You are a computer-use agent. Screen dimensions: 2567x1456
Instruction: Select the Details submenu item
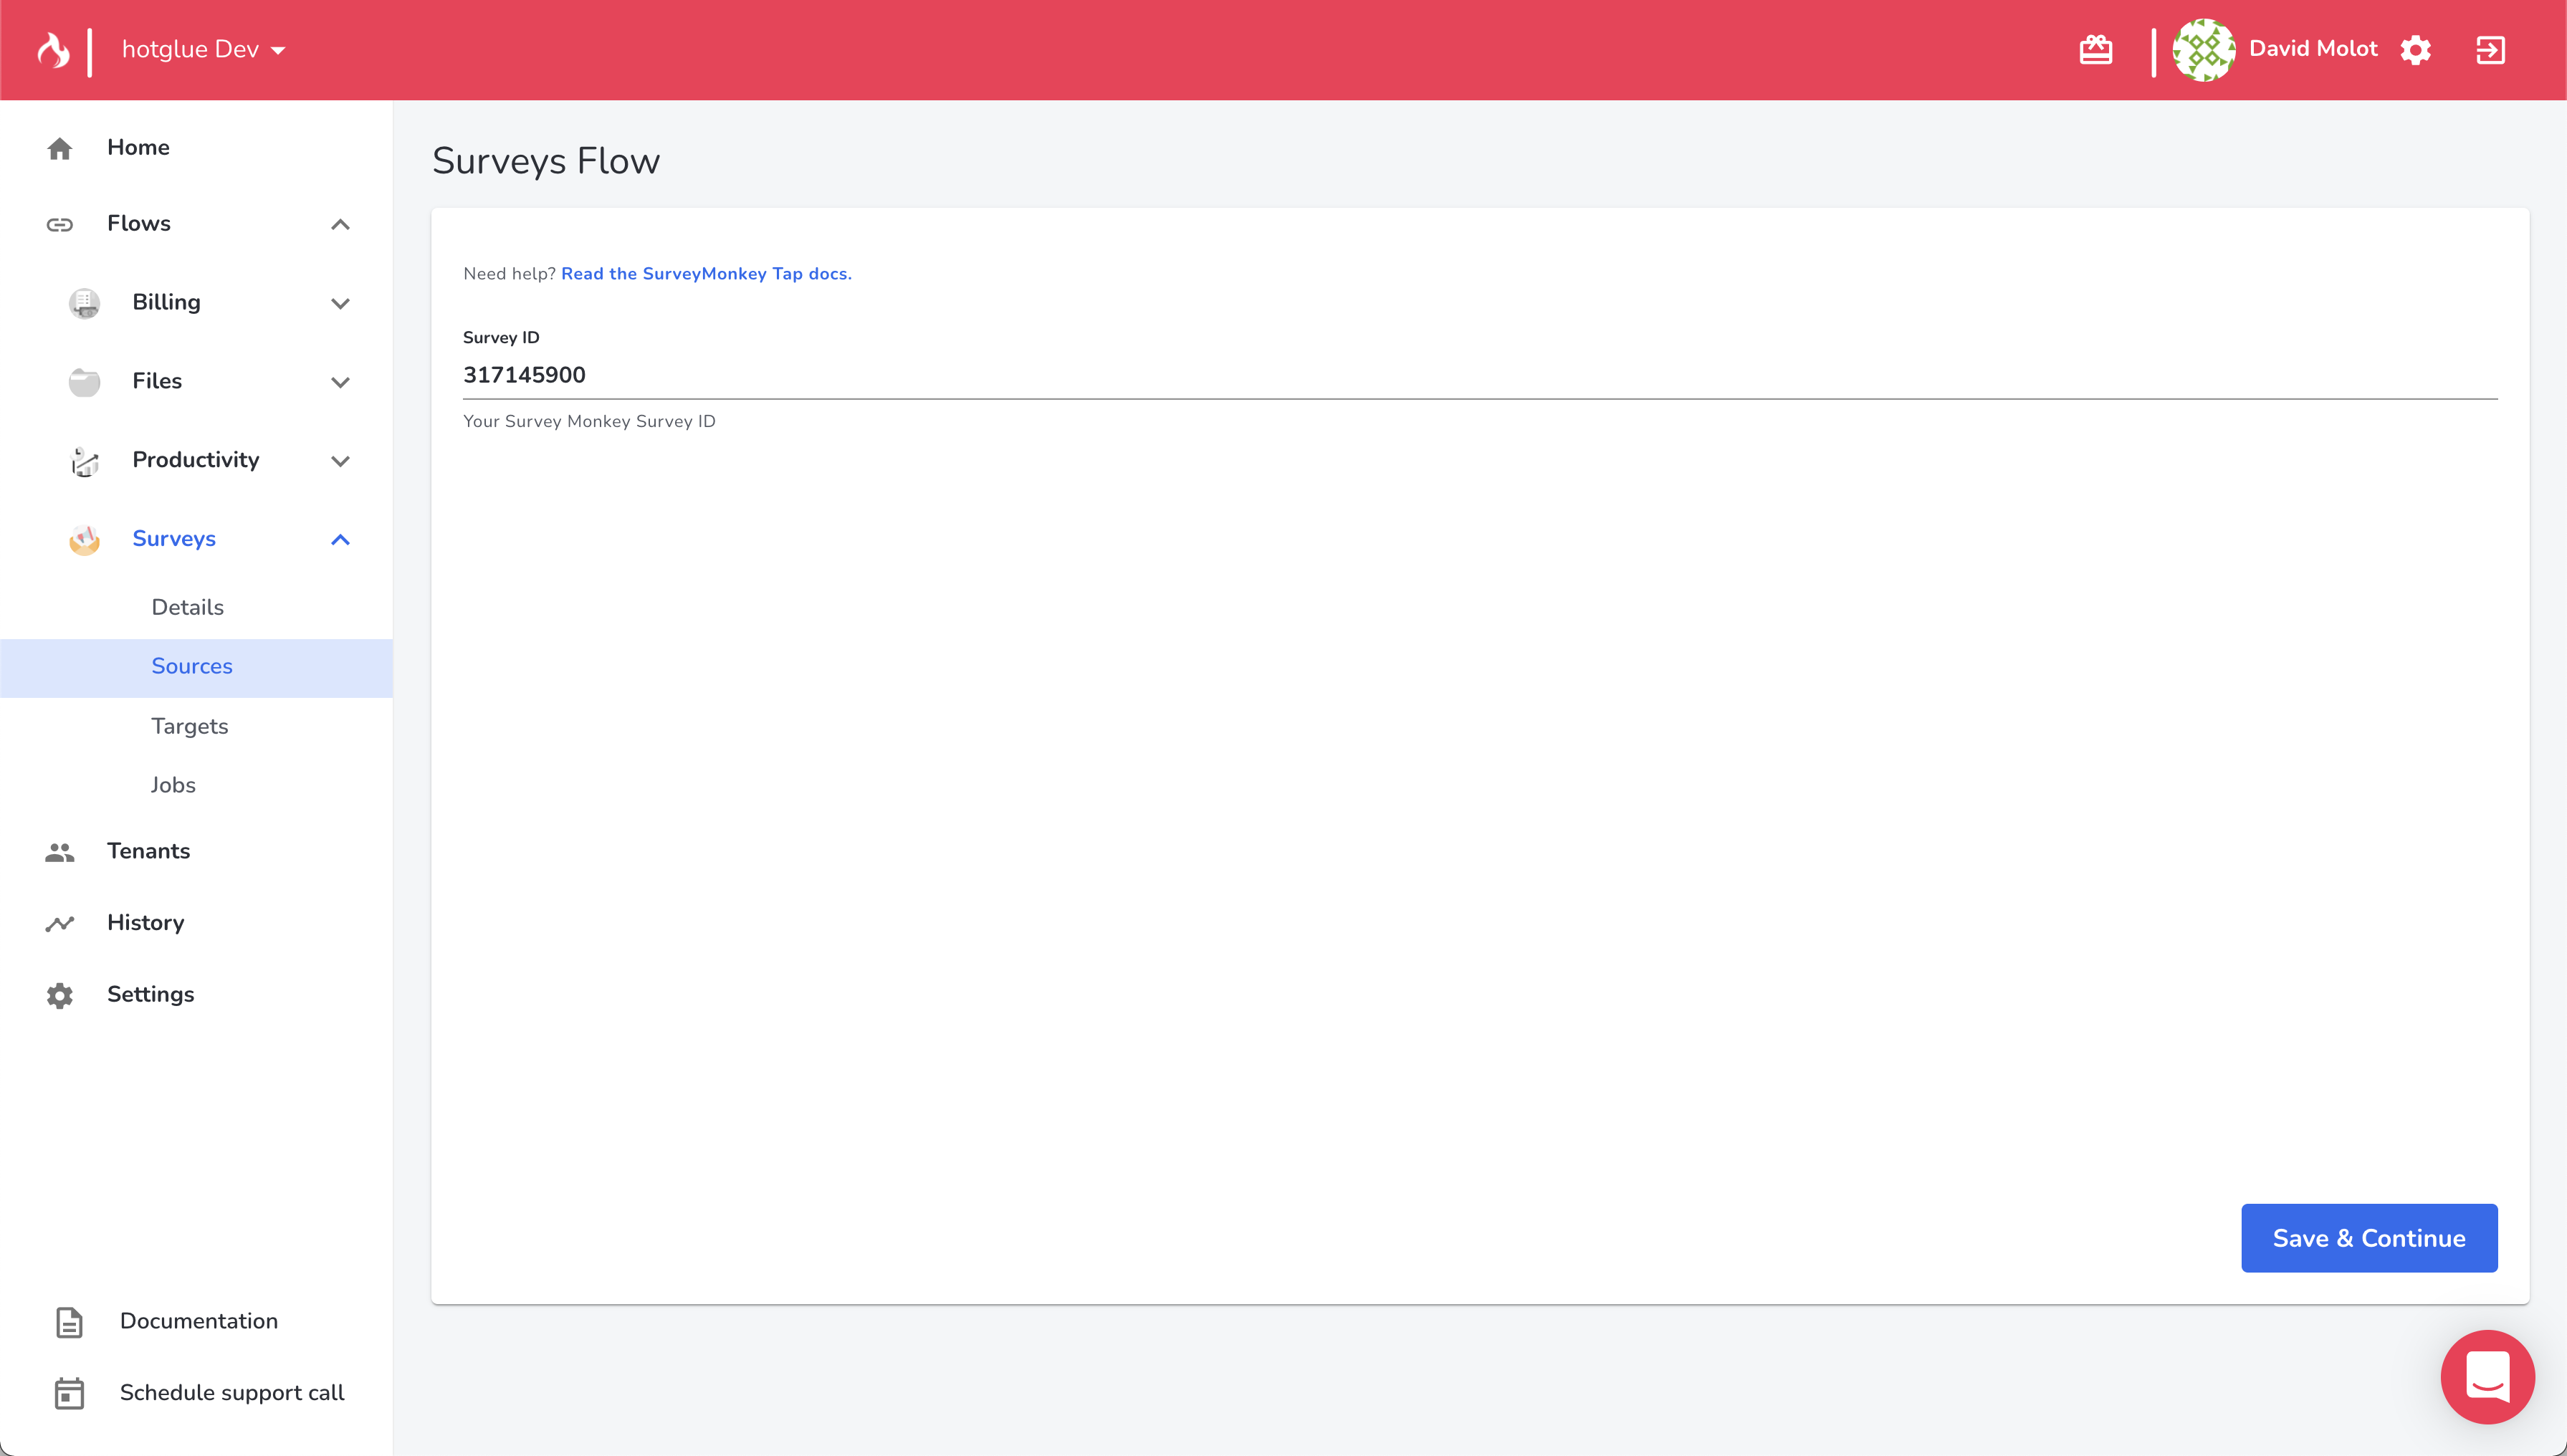click(x=187, y=607)
